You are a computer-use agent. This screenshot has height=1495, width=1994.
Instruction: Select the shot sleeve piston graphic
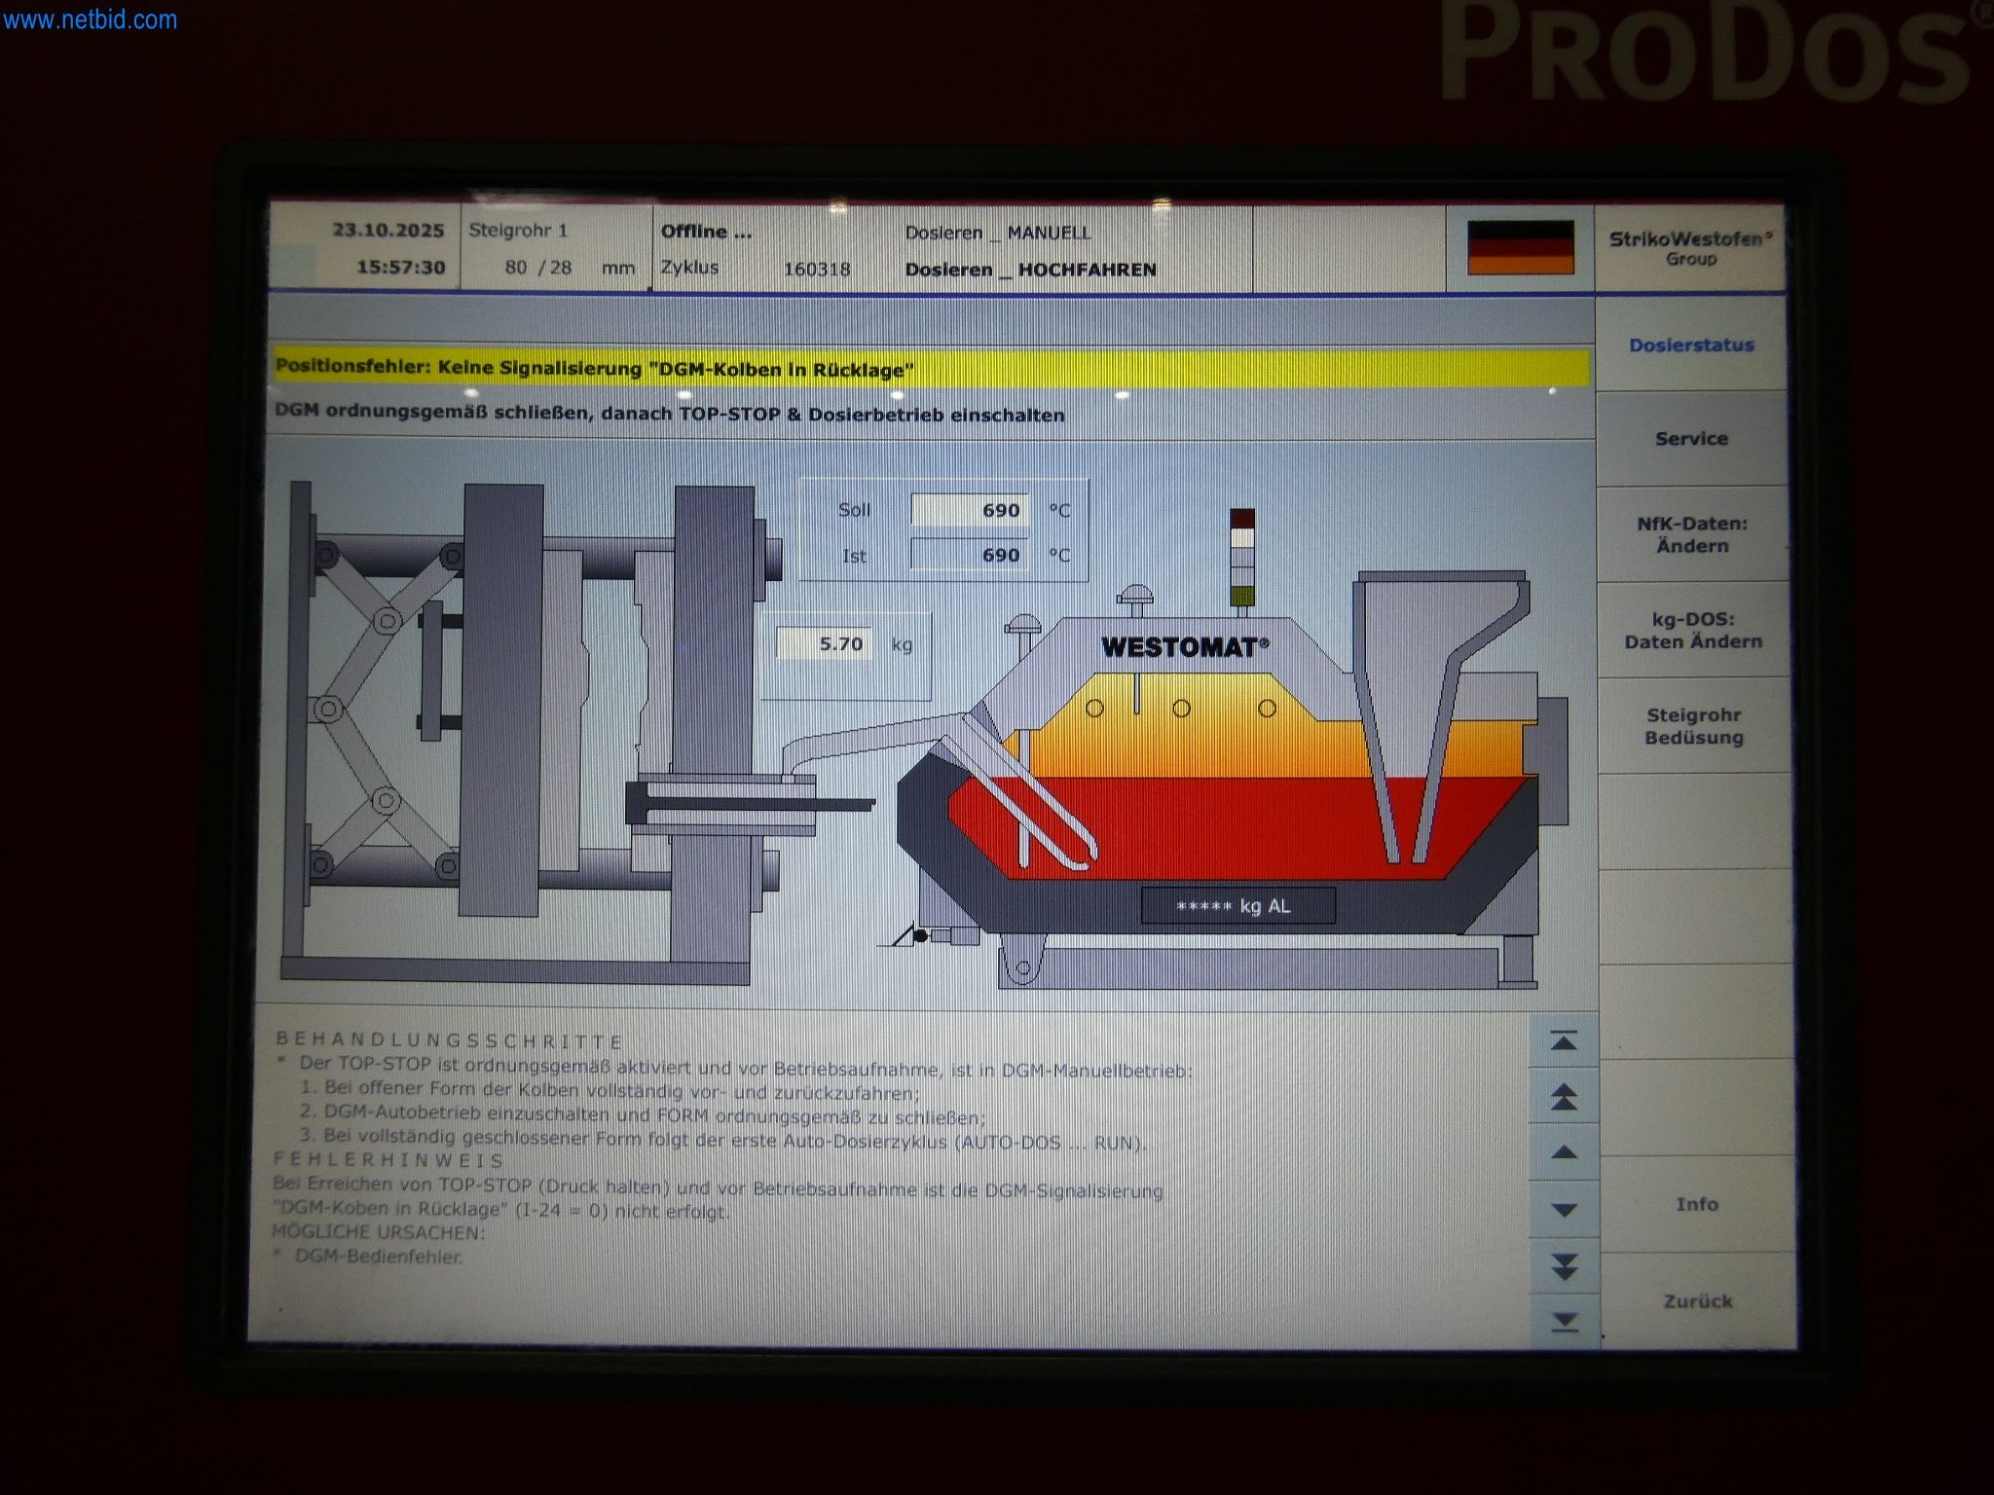point(750,804)
